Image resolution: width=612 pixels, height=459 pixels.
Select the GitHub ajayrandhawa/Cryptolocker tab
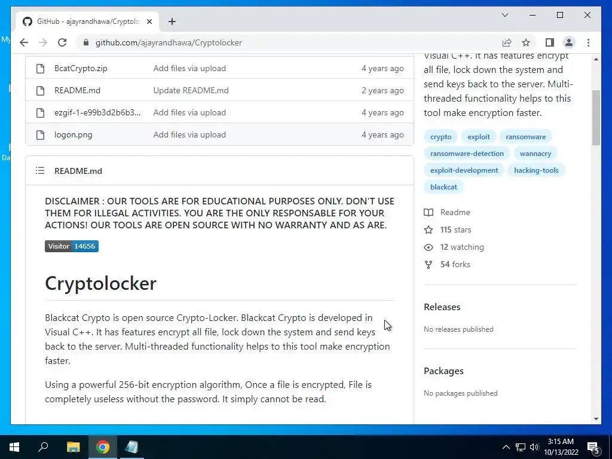click(x=87, y=22)
